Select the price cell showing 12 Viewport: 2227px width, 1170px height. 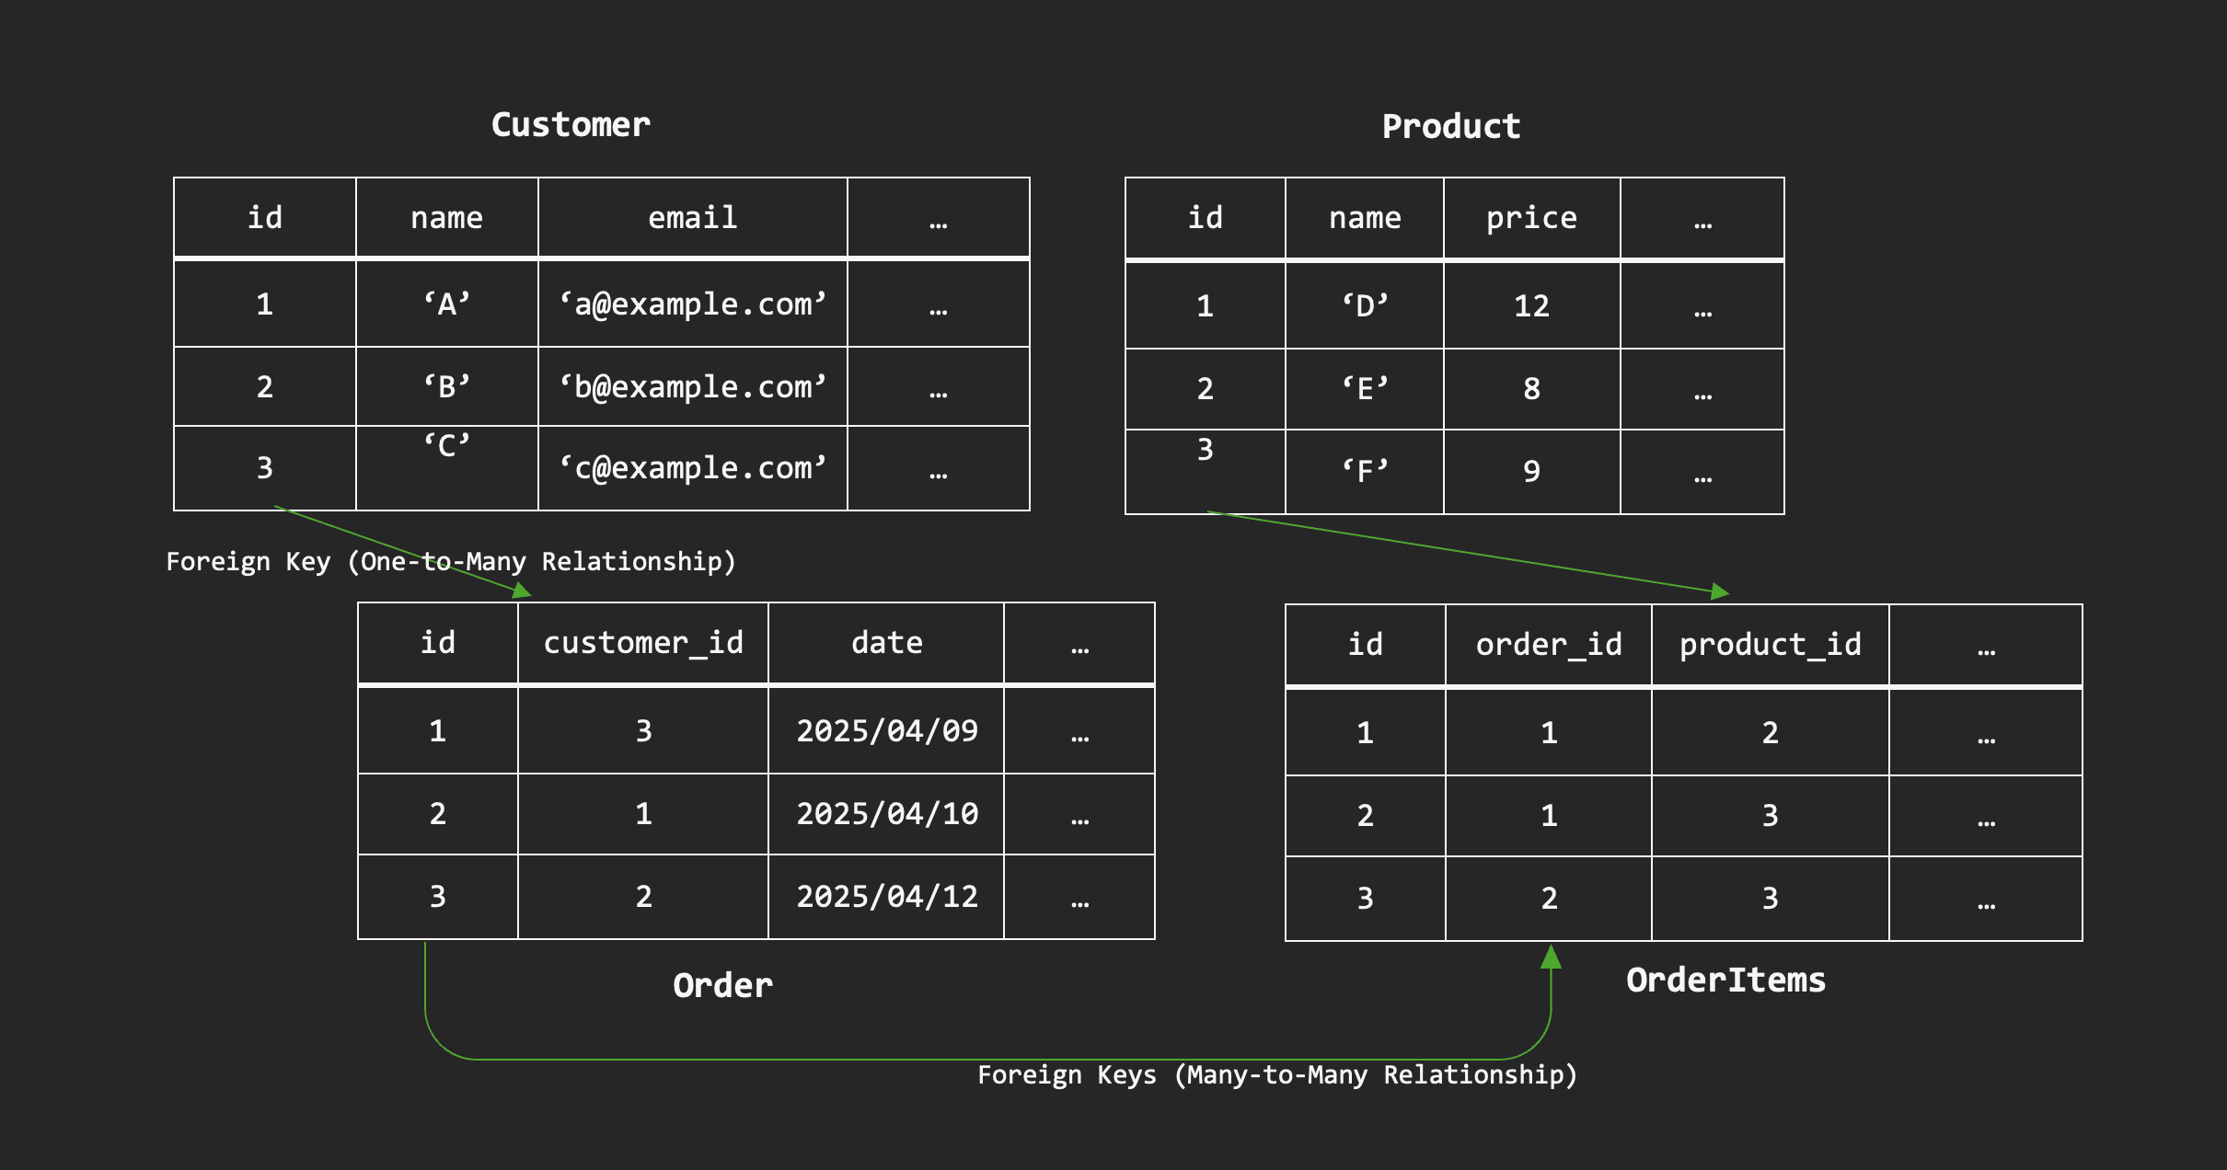click(x=1531, y=306)
